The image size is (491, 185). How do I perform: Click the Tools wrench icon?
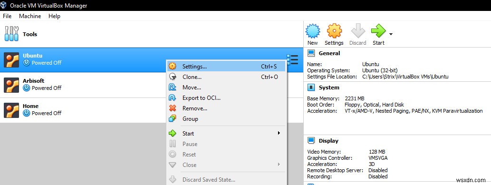[x=11, y=34]
